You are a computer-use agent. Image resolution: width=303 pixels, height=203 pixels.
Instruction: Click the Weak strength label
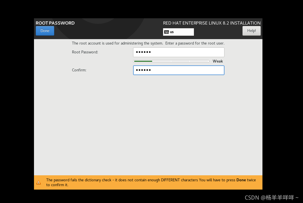[218, 61]
